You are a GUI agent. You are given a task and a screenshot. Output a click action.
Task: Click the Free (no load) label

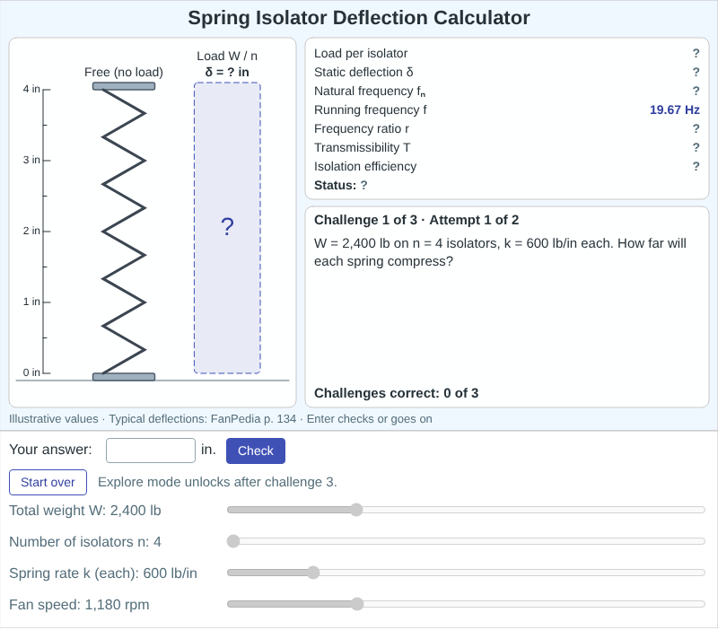(124, 73)
